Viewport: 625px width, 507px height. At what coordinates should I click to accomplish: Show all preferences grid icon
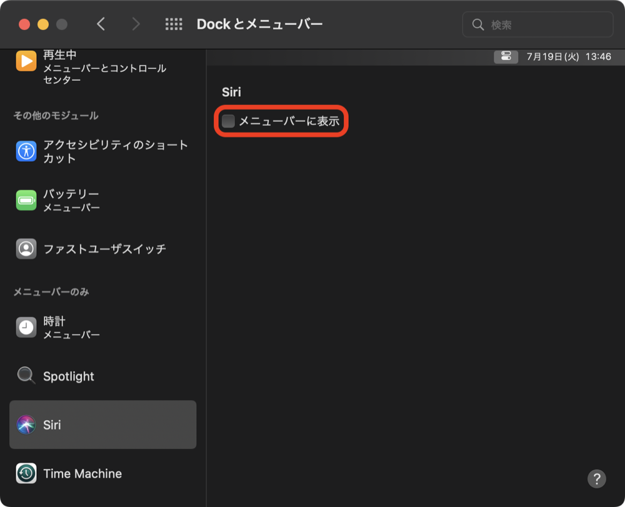coord(174,24)
